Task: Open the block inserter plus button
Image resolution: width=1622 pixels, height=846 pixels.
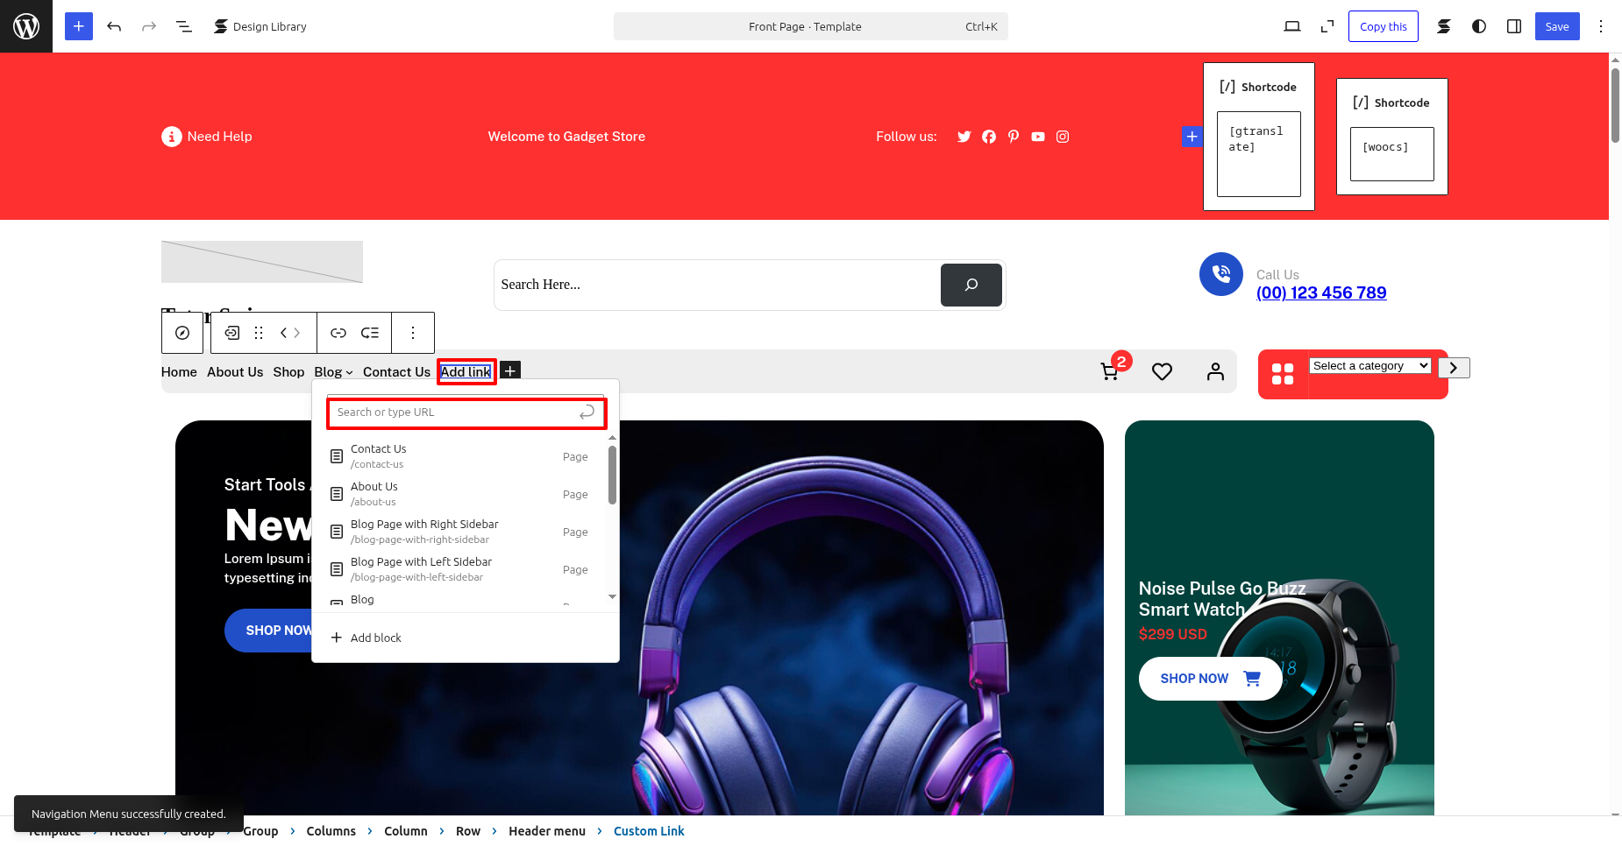Action: click(x=78, y=26)
